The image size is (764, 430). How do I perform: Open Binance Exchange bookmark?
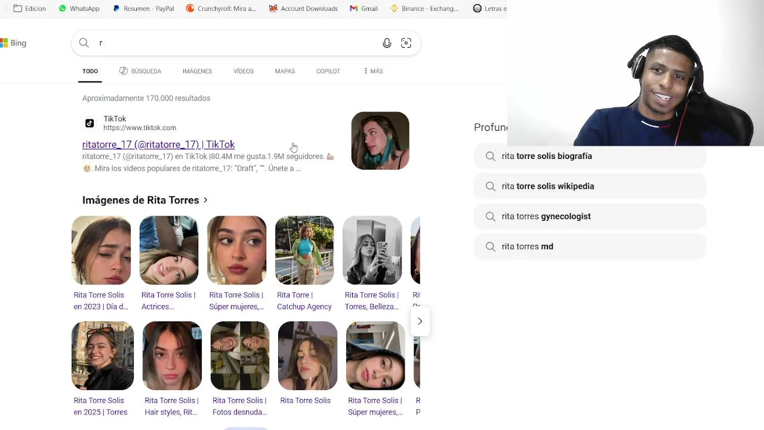pos(424,8)
